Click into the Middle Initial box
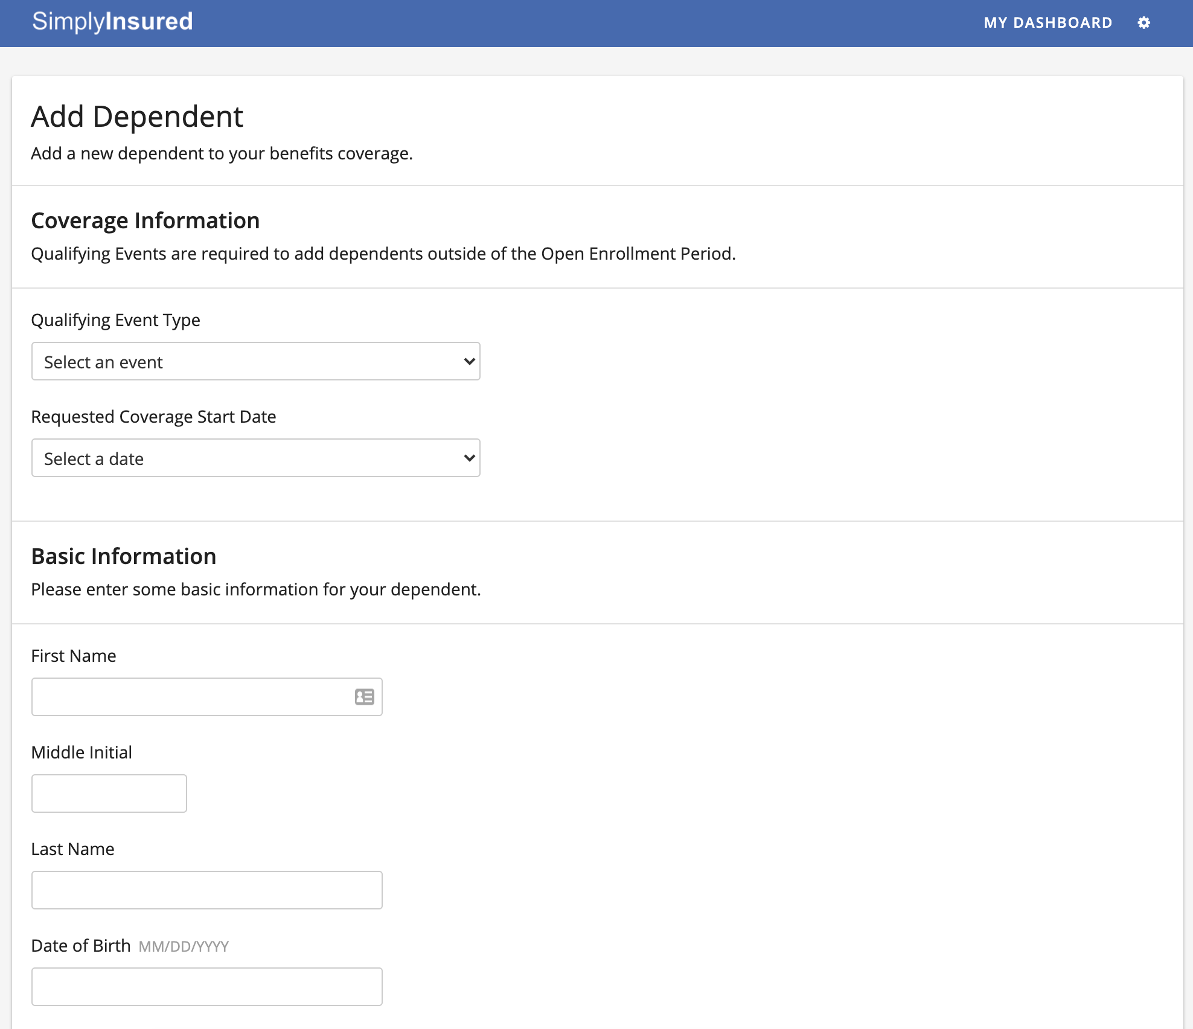The height and width of the screenshot is (1029, 1193). click(x=109, y=793)
